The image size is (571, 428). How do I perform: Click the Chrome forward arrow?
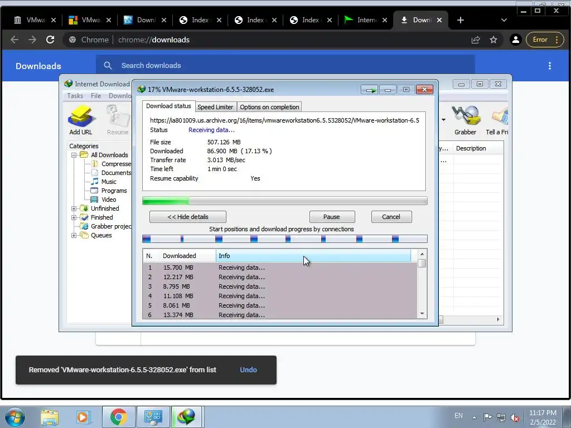point(32,40)
